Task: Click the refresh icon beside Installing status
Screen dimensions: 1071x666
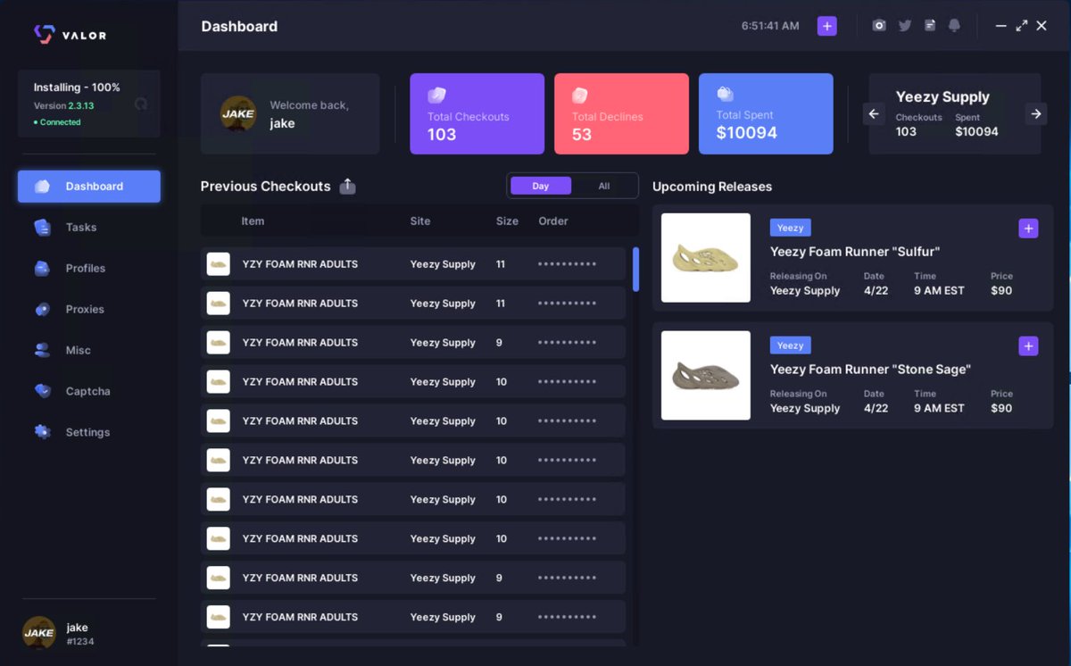Action: coord(140,104)
